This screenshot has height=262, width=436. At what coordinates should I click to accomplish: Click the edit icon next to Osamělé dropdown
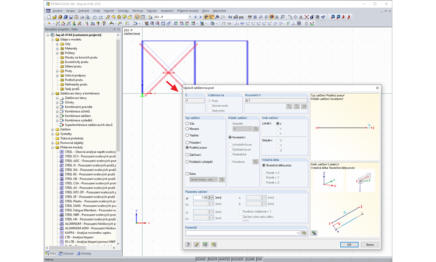click(256, 129)
